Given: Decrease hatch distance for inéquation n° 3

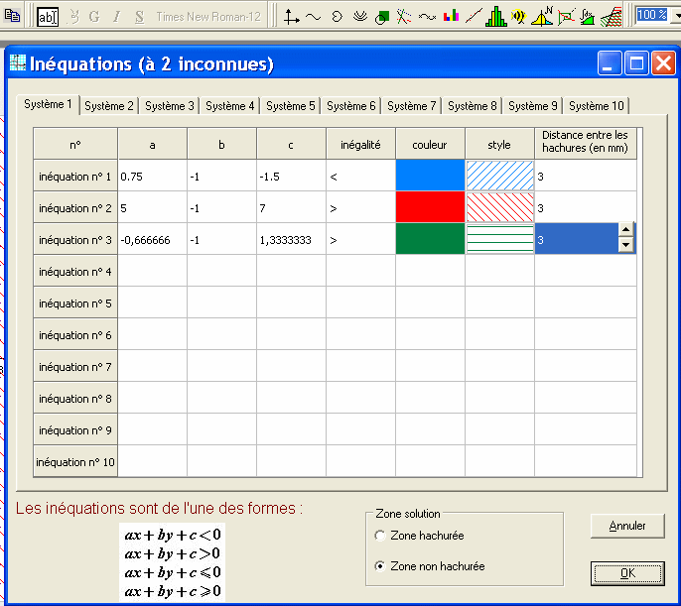Looking at the screenshot, I should pos(625,246).
